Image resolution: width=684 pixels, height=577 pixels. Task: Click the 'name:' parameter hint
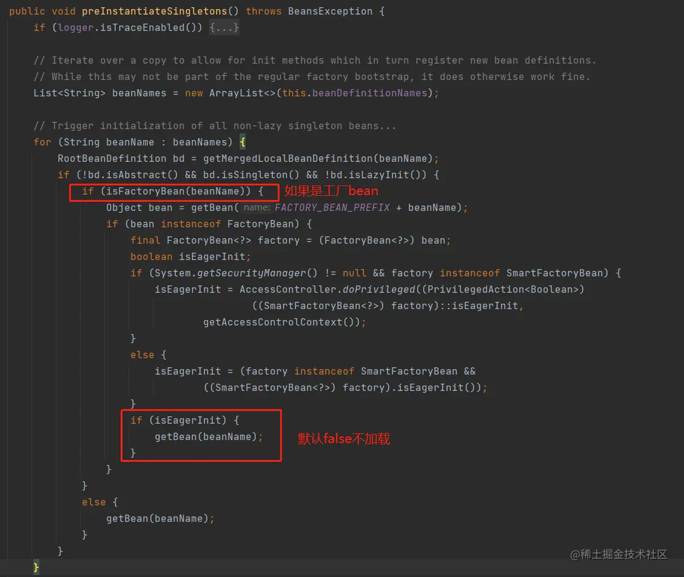[x=257, y=208]
